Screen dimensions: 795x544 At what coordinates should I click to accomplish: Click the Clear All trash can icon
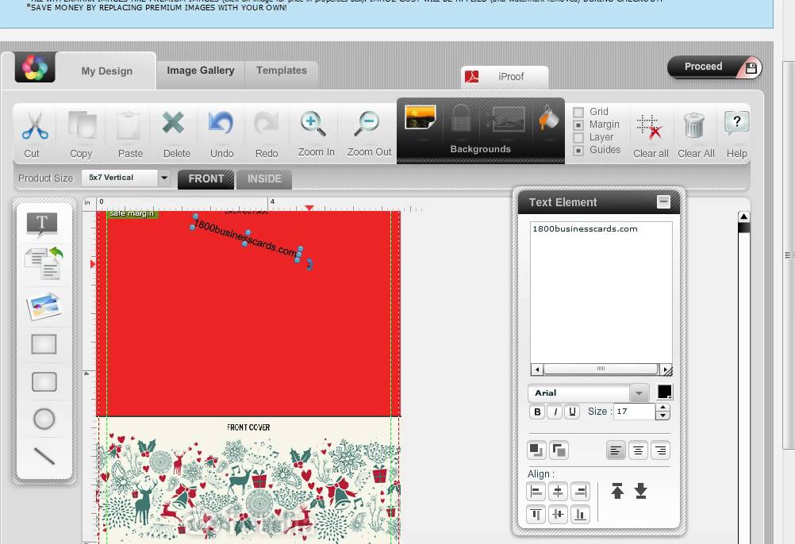point(694,125)
